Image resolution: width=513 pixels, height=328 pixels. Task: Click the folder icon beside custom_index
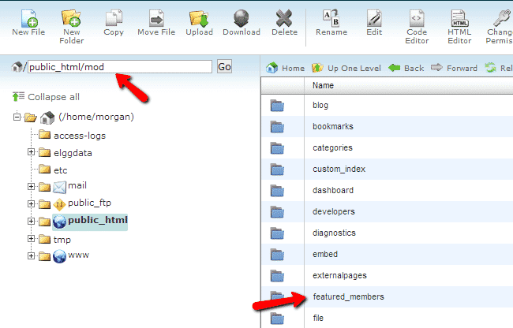[x=277, y=170]
